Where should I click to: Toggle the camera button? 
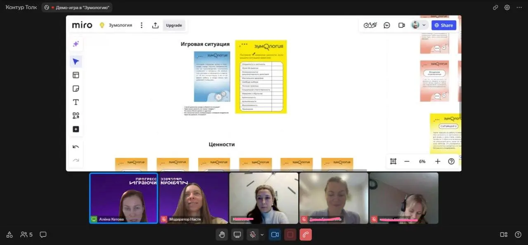click(x=275, y=235)
